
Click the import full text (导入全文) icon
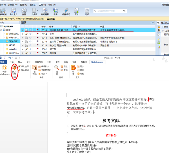pyautogui.click(x=14, y=11)
